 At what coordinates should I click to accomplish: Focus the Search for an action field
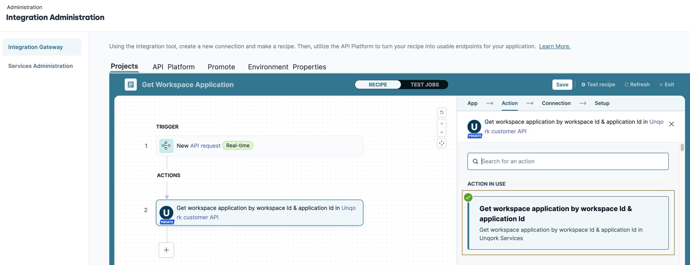[568, 161]
